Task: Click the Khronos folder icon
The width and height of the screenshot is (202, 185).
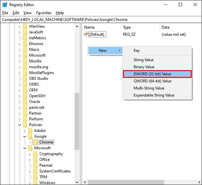Action: coord(25,44)
